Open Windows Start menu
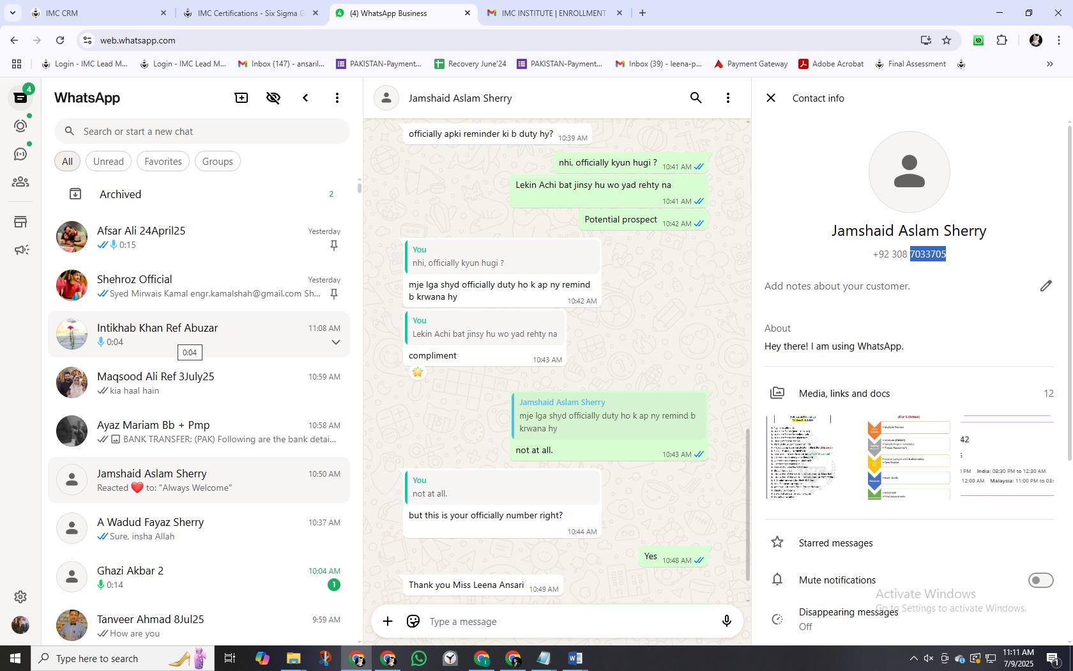Screen dimensions: 1073x671 tap(15, 658)
